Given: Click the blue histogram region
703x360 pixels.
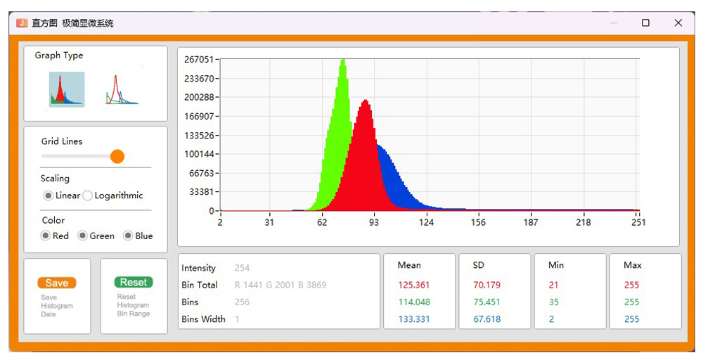Looking at the screenshot, I should click(x=394, y=176).
